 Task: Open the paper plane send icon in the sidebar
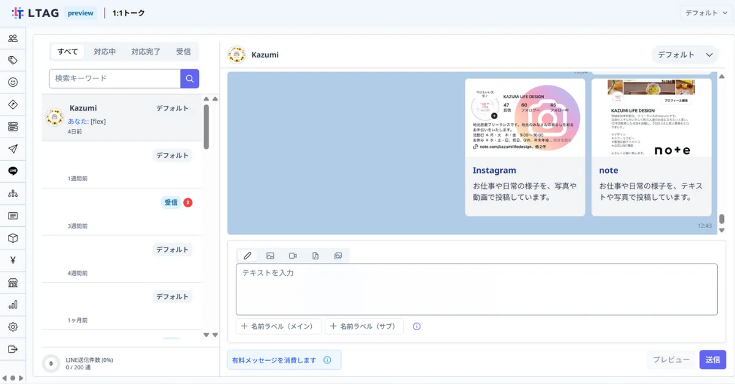(13, 149)
